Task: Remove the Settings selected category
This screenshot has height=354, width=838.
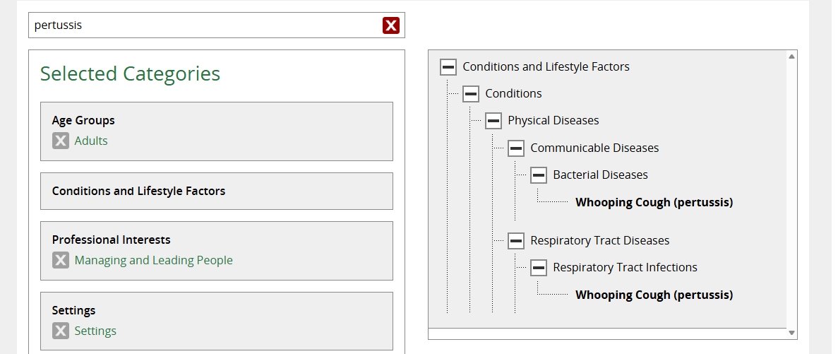Action: point(61,331)
